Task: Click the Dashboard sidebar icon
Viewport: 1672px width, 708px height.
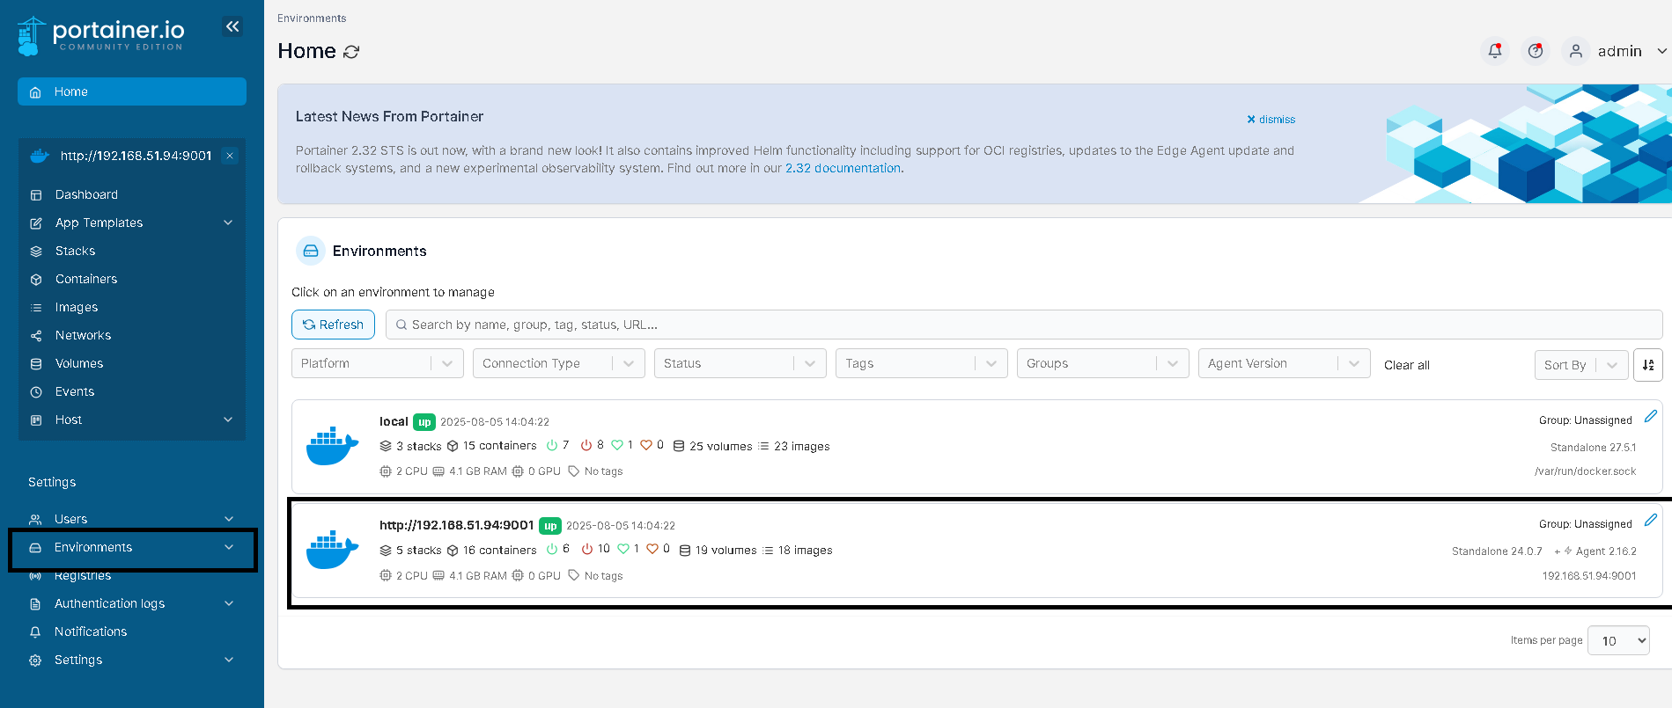Action: click(36, 195)
